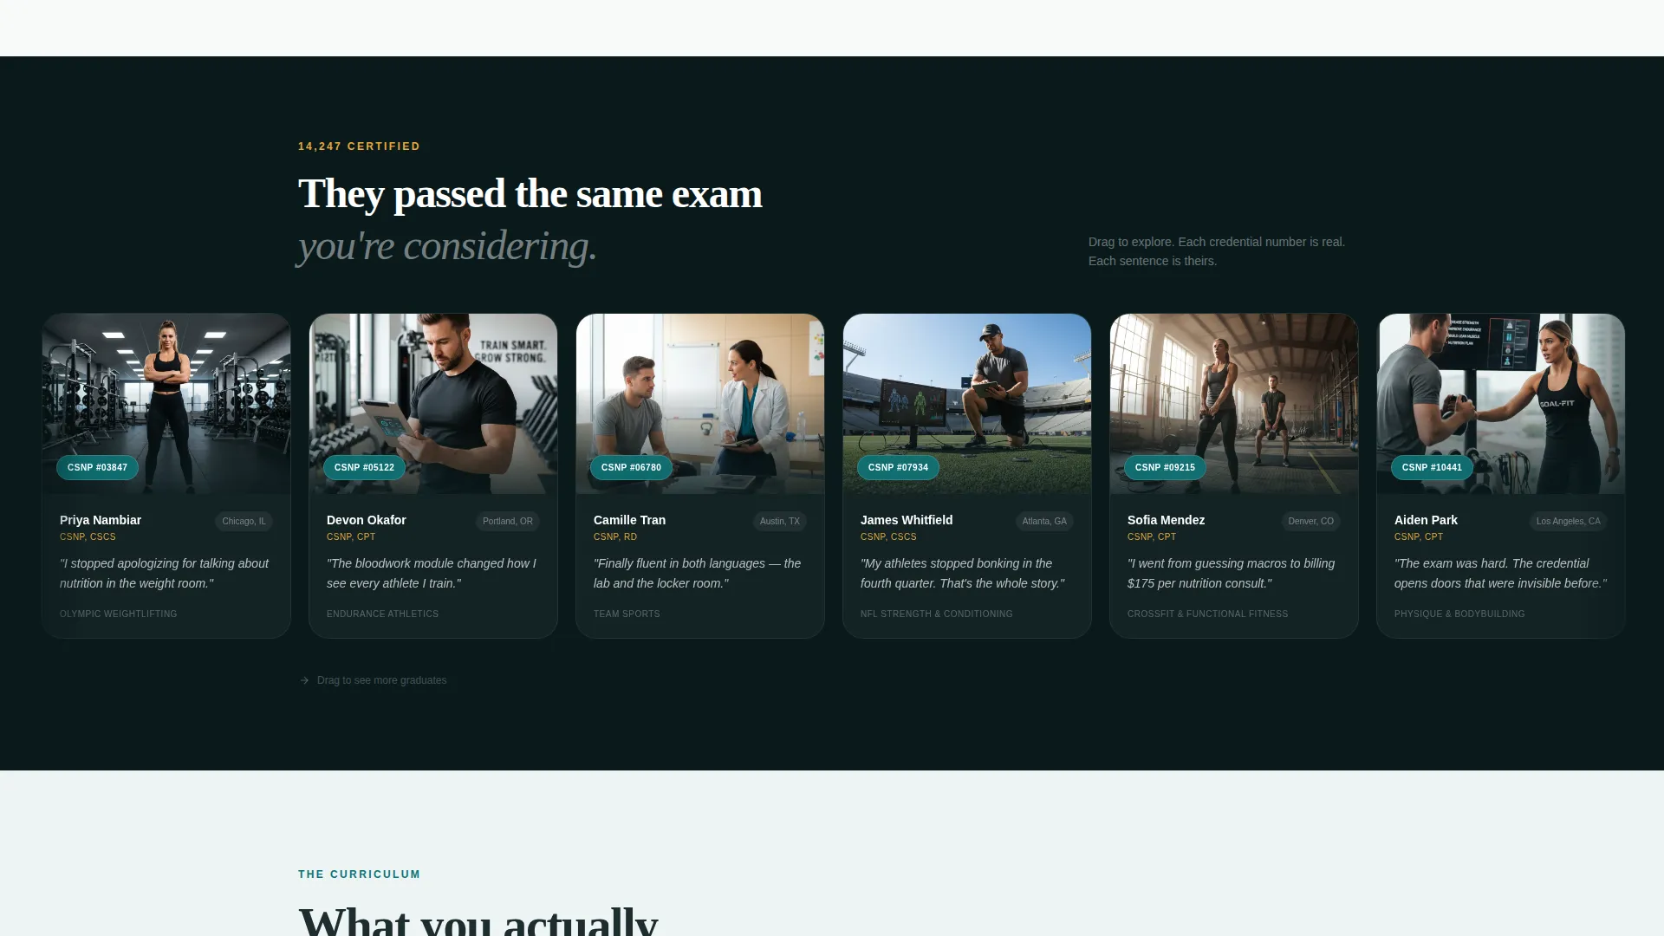Select the Austin, TX location tag
Image resolution: width=1664 pixels, height=936 pixels.
[x=779, y=521]
